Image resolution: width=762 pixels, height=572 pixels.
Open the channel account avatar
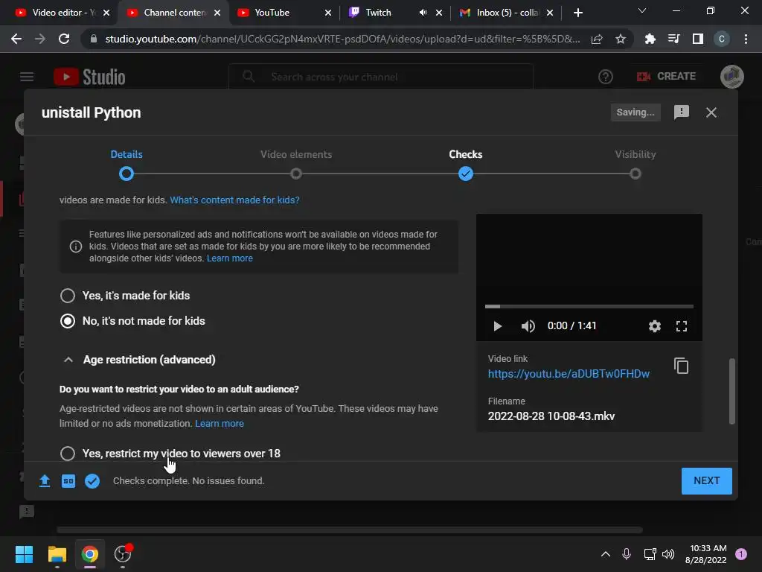(732, 77)
